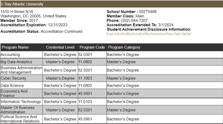The width and height of the screenshot is (223, 124).
Task: Click the Business Administration And Management cell
Action: [21, 70]
